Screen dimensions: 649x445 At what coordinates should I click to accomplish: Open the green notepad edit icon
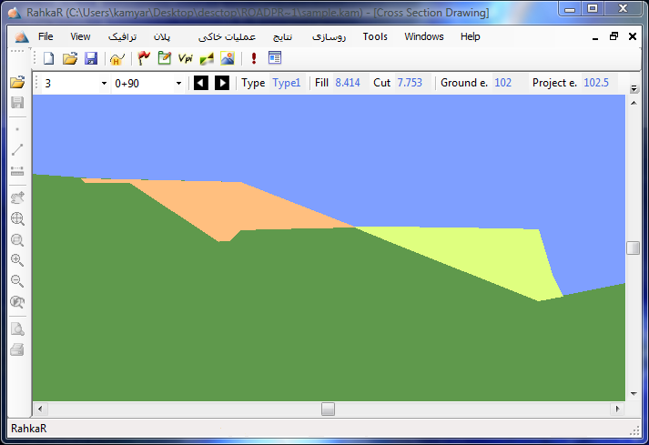coord(165,58)
